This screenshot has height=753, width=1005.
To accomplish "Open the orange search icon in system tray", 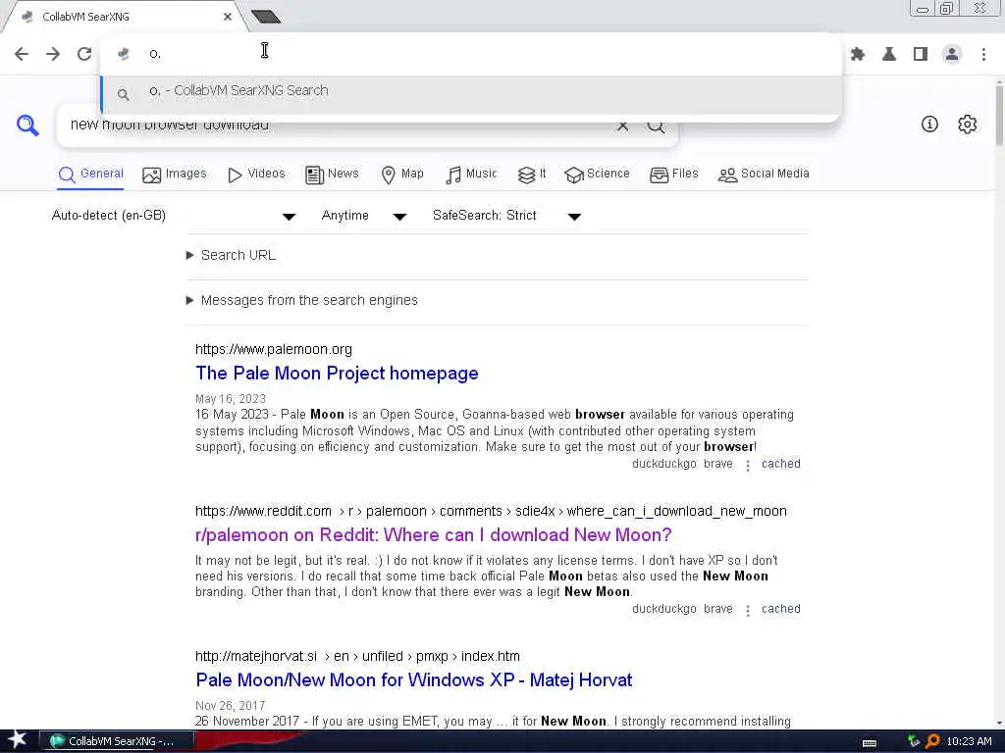I will coord(933,741).
